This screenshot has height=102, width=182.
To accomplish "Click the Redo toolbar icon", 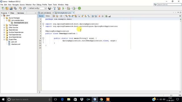I will [24, 8].
